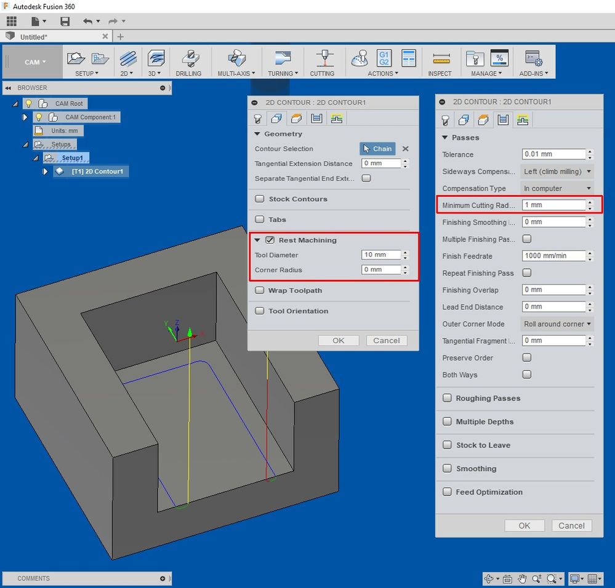Click the 2D milling toolpath icon
Viewport: 615px width, 588px height.
(x=128, y=59)
